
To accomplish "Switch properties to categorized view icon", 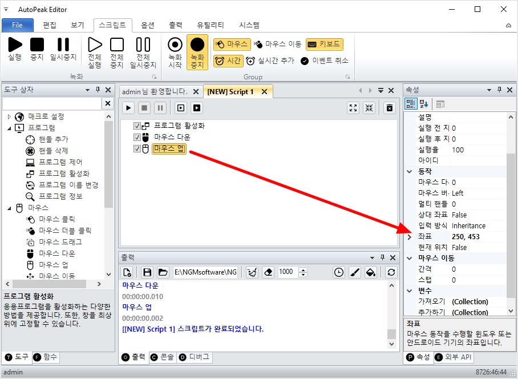I will click(x=411, y=104).
